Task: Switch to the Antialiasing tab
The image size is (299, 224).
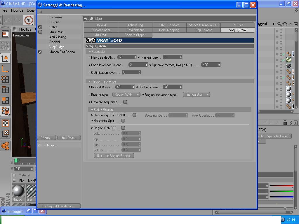Action: click(135, 25)
